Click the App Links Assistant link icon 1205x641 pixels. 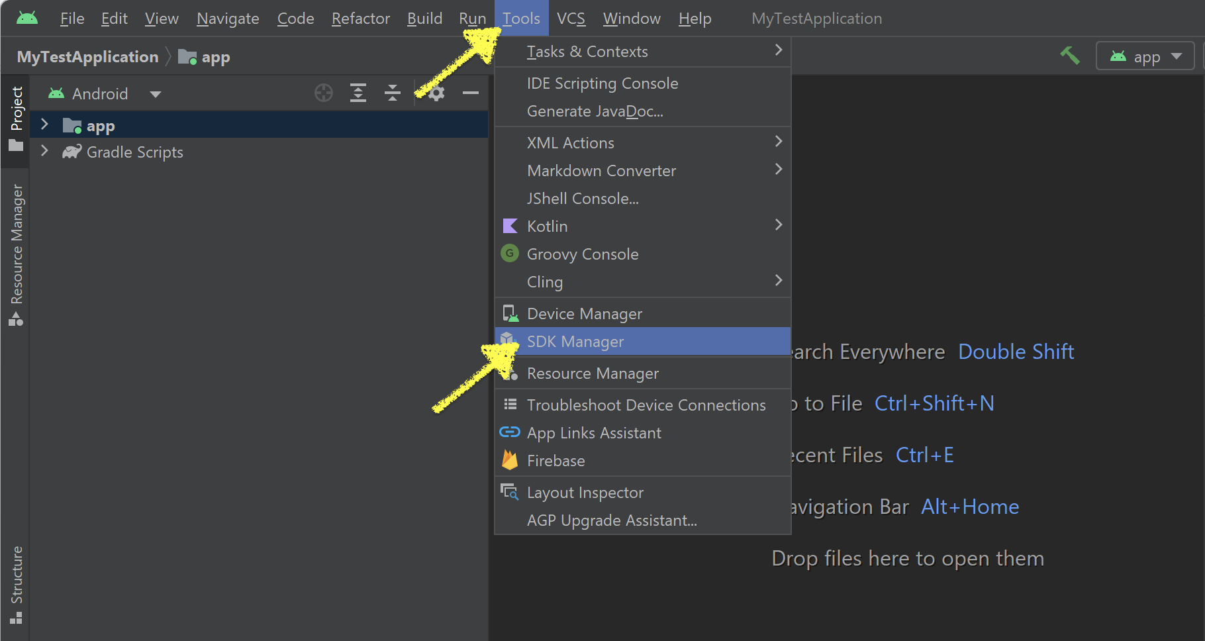click(x=510, y=432)
